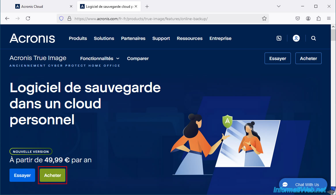
Task: Click the phone contact icon in header
Action: point(279,38)
